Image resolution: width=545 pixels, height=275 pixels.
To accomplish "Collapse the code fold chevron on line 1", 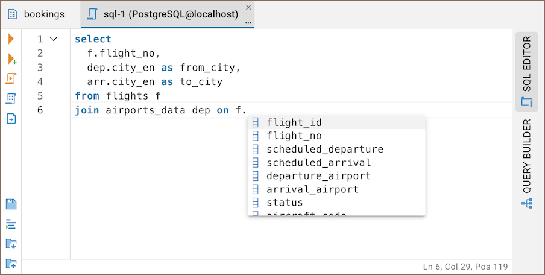I will pos(54,39).
